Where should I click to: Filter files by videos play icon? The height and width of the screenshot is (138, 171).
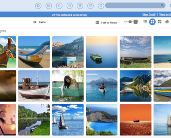(x=59, y=5)
